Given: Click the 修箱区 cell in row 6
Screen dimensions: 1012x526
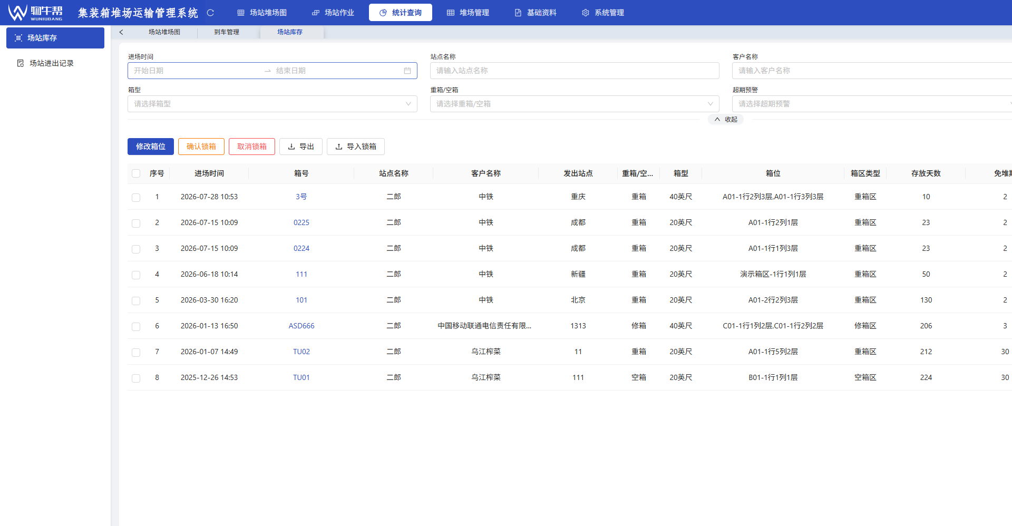Looking at the screenshot, I should tap(865, 326).
